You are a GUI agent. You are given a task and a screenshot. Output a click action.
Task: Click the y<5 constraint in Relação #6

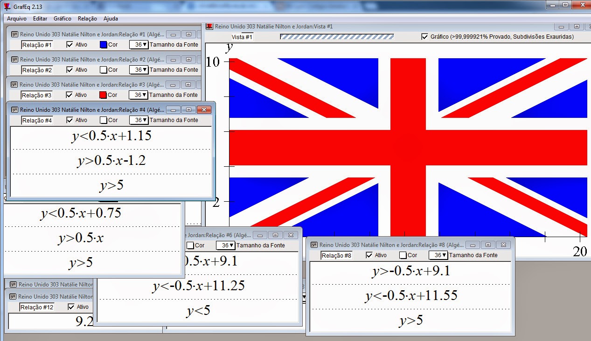199,311
